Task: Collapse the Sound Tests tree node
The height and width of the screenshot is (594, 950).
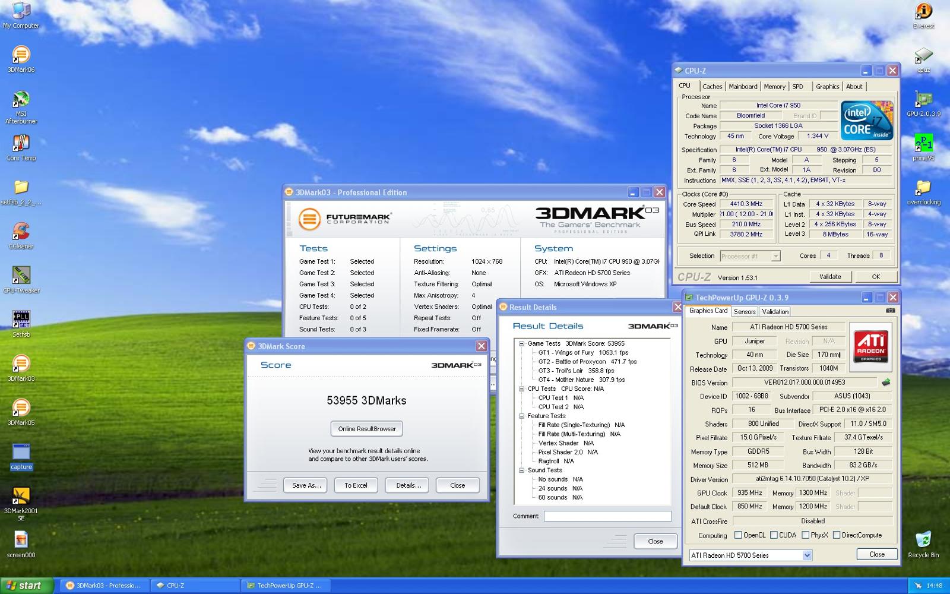Action: [521, 470]
